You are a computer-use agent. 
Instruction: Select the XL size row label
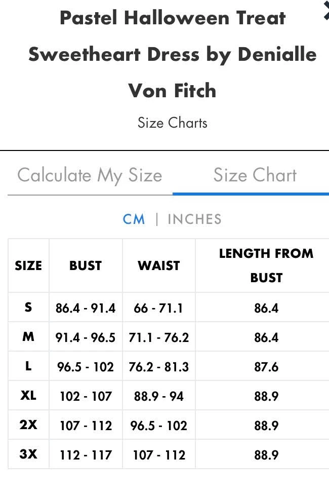coord(28,396)
